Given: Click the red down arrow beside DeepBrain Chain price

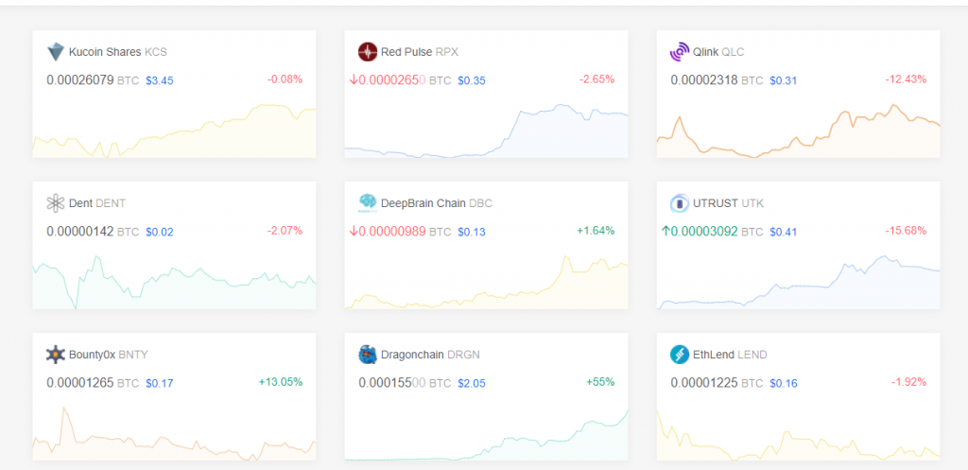Looking at the screenshot, I should 354,232.
